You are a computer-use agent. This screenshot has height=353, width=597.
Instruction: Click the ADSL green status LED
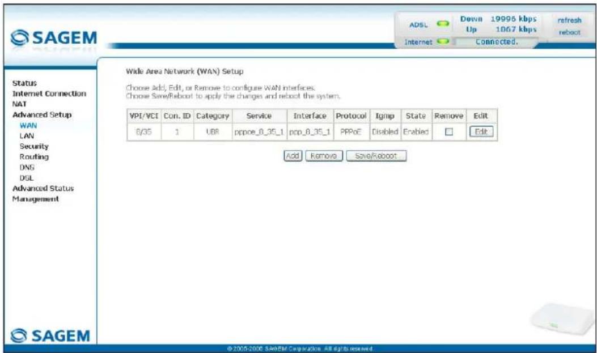pyautogui.click(x=443, y=24)
